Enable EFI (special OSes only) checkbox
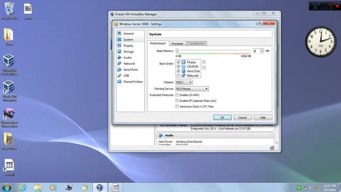This screenshot has width=341, height=192. 177,101
